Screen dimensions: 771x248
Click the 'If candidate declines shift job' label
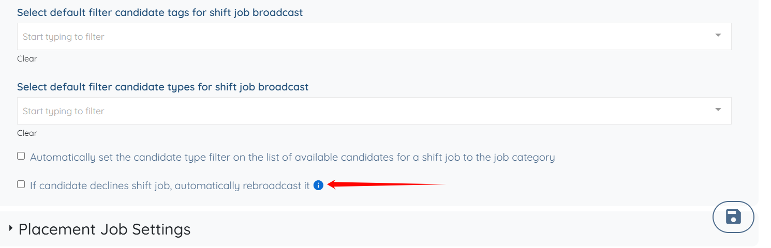pos(170,185)
